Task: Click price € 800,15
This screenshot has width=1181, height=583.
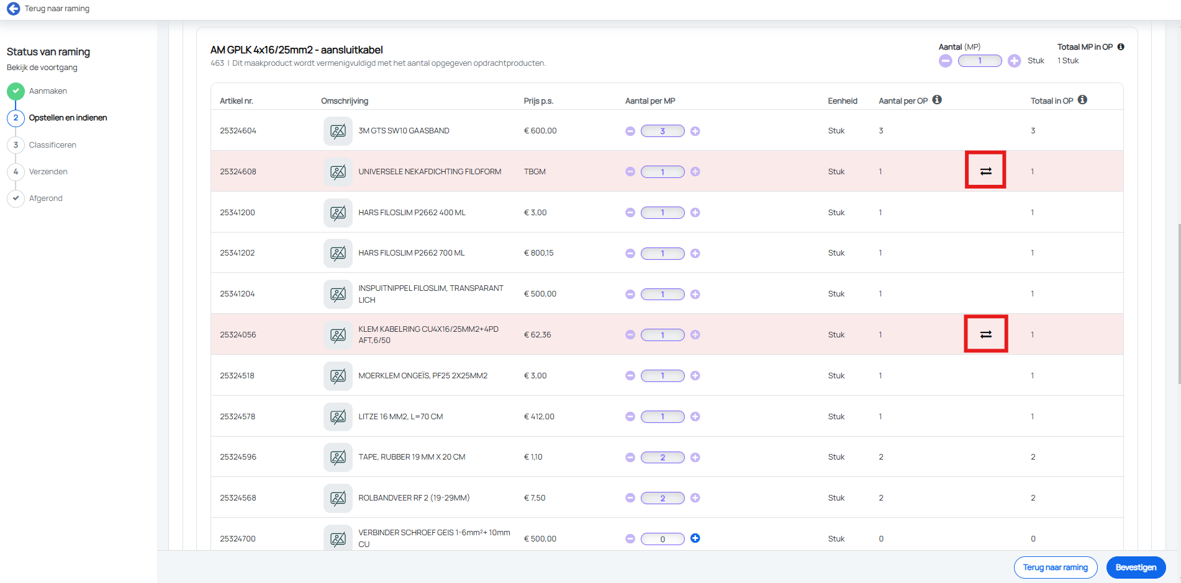Action: coord(539,253)
